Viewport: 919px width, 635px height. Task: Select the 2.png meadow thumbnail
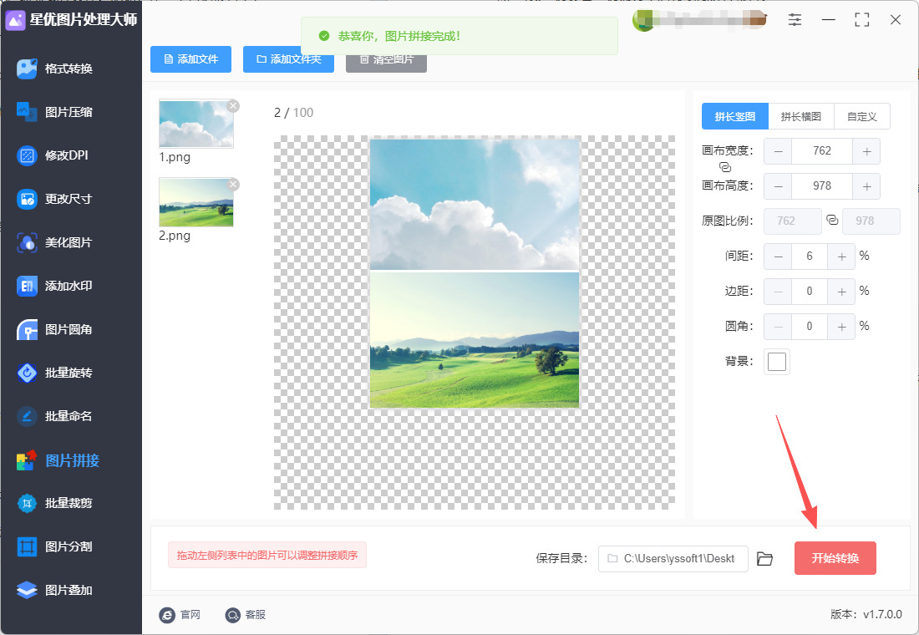195,202
